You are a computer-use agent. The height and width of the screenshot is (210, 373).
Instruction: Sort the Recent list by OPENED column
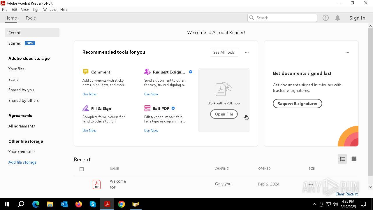pyautogui.click(x=264, y=169)
